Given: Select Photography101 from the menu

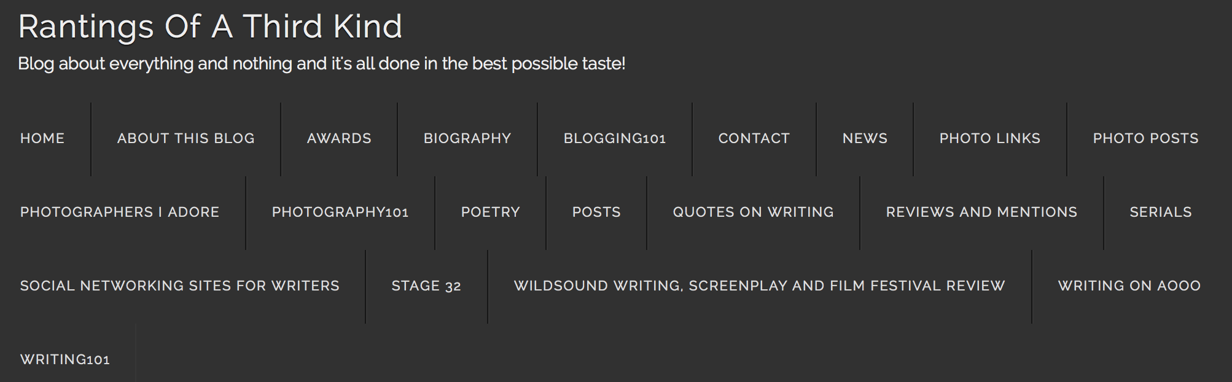Looking at the screenshot, I should coord(340,212).
